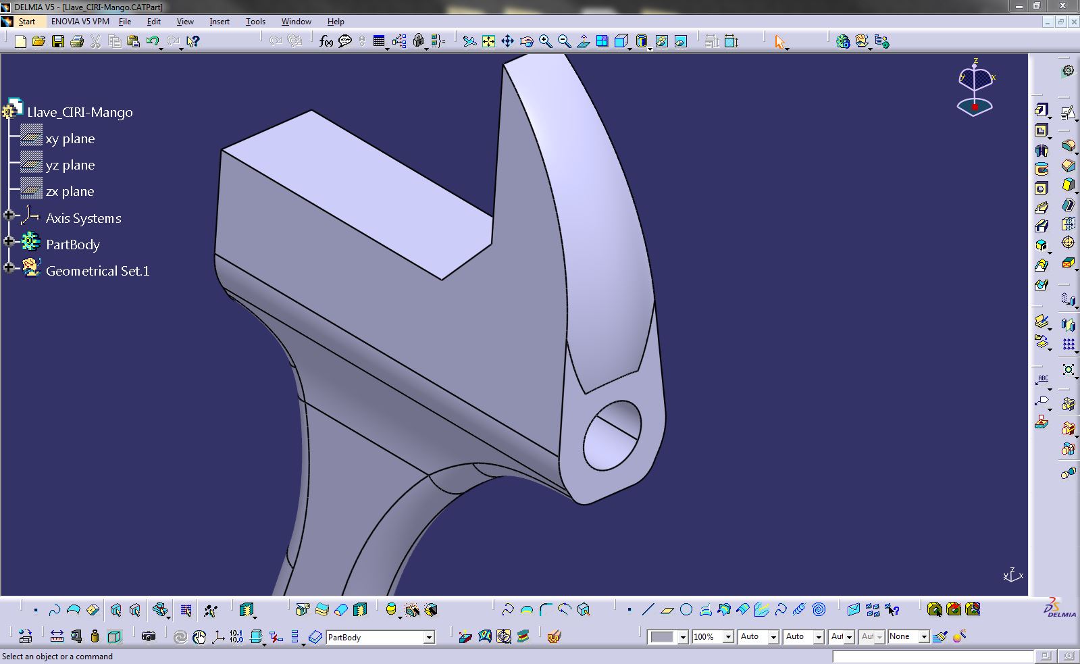Toggle the grid snap icon
Viewport: 1080px width, 664px height.
click(186, 610)
